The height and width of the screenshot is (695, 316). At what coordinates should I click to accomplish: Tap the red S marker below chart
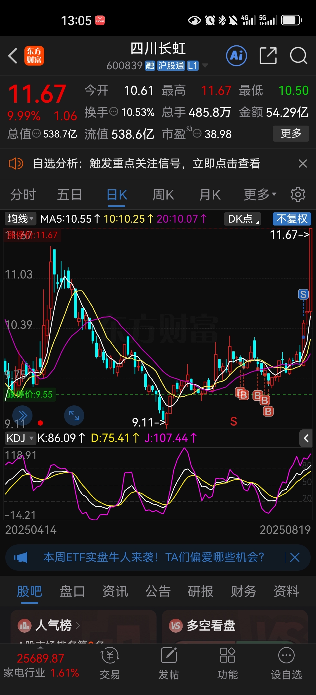click(233, 422)
